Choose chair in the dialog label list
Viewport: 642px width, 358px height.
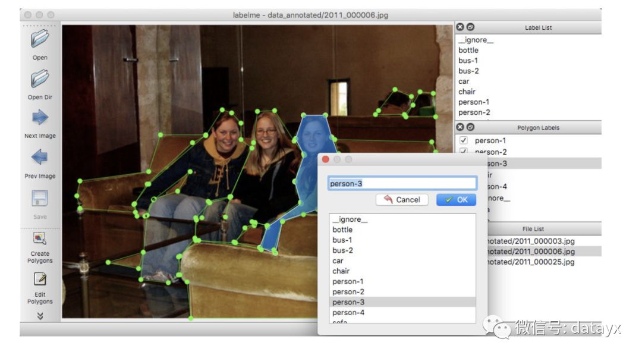point(402,271)
